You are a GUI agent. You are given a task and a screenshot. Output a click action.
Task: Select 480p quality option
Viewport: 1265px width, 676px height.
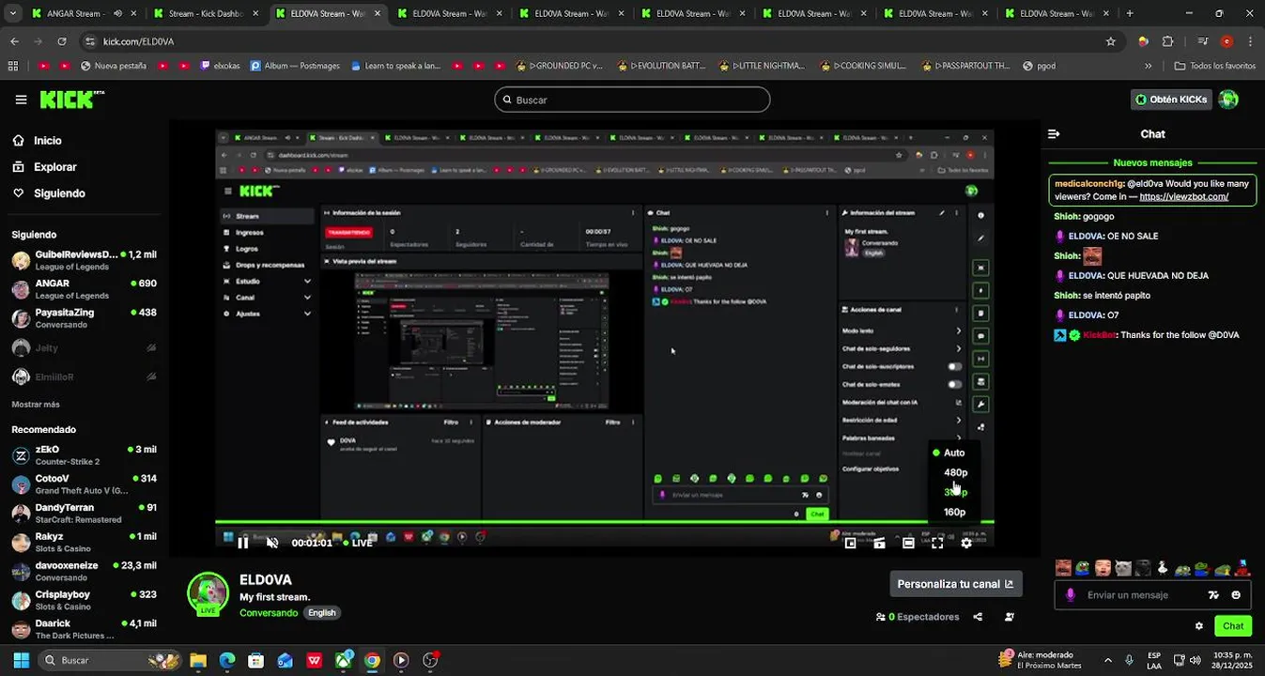pos(955,472)
